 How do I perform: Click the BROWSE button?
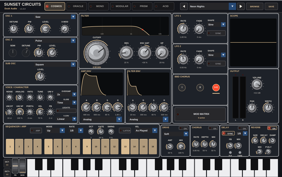pos(255,6)
